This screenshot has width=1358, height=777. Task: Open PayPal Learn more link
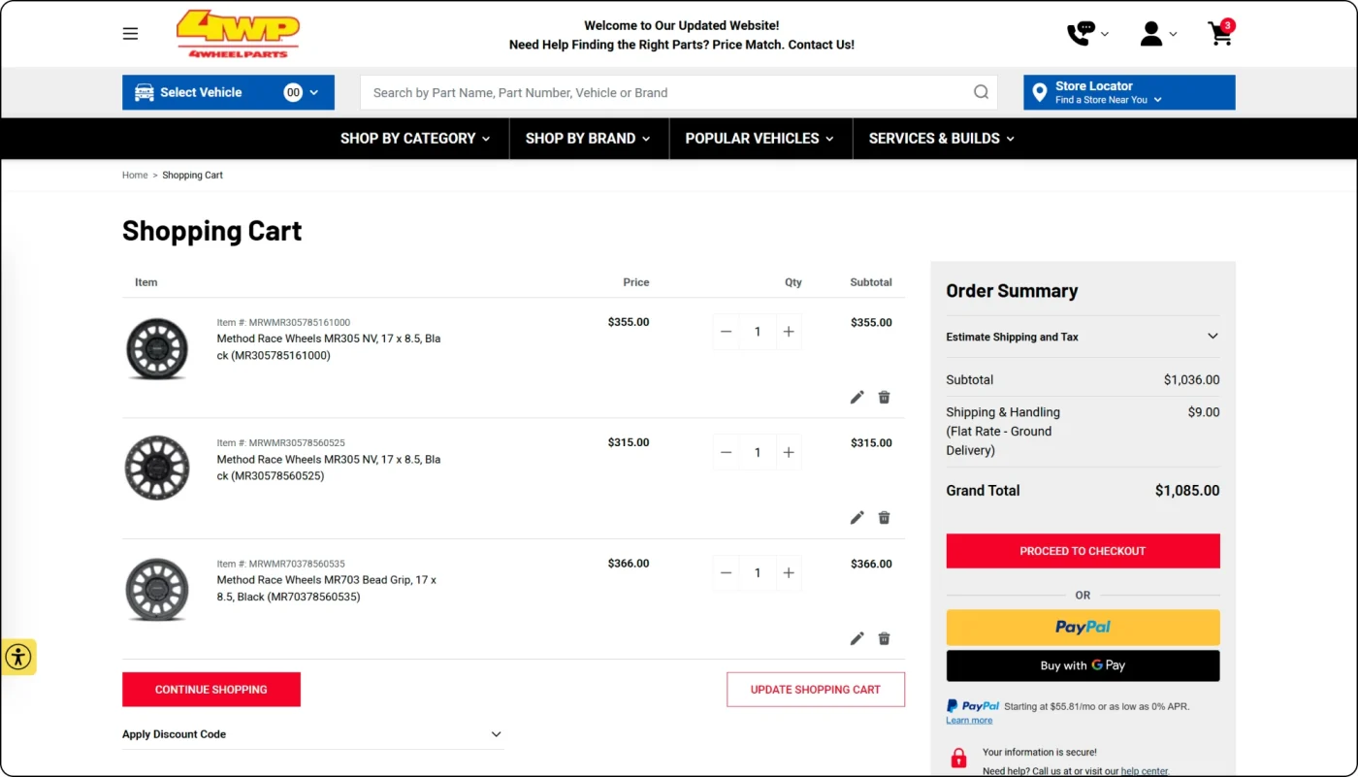pyautogui.click(x=969, y=721)
